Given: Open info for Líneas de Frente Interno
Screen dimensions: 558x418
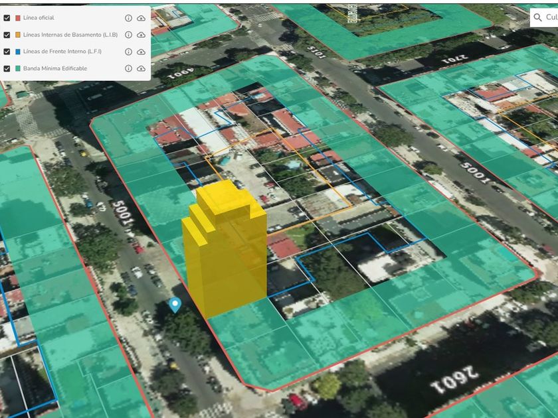Looking at the screenshot, I should (128, 52).
